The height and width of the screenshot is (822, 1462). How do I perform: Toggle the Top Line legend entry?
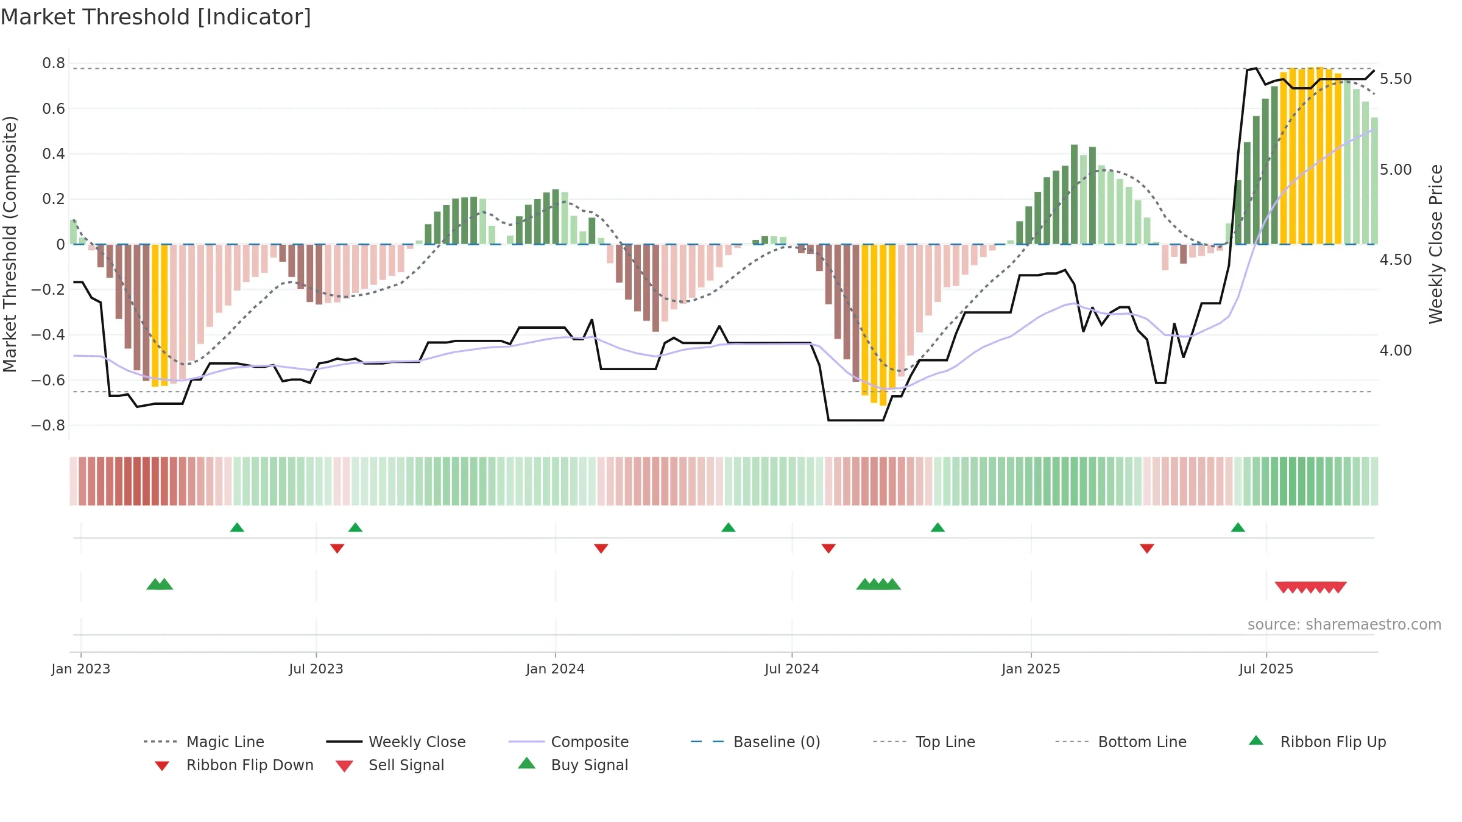point(923,742)
